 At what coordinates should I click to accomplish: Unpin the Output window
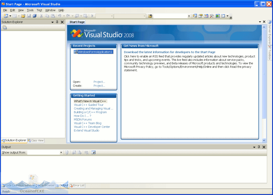click(258, 147)
